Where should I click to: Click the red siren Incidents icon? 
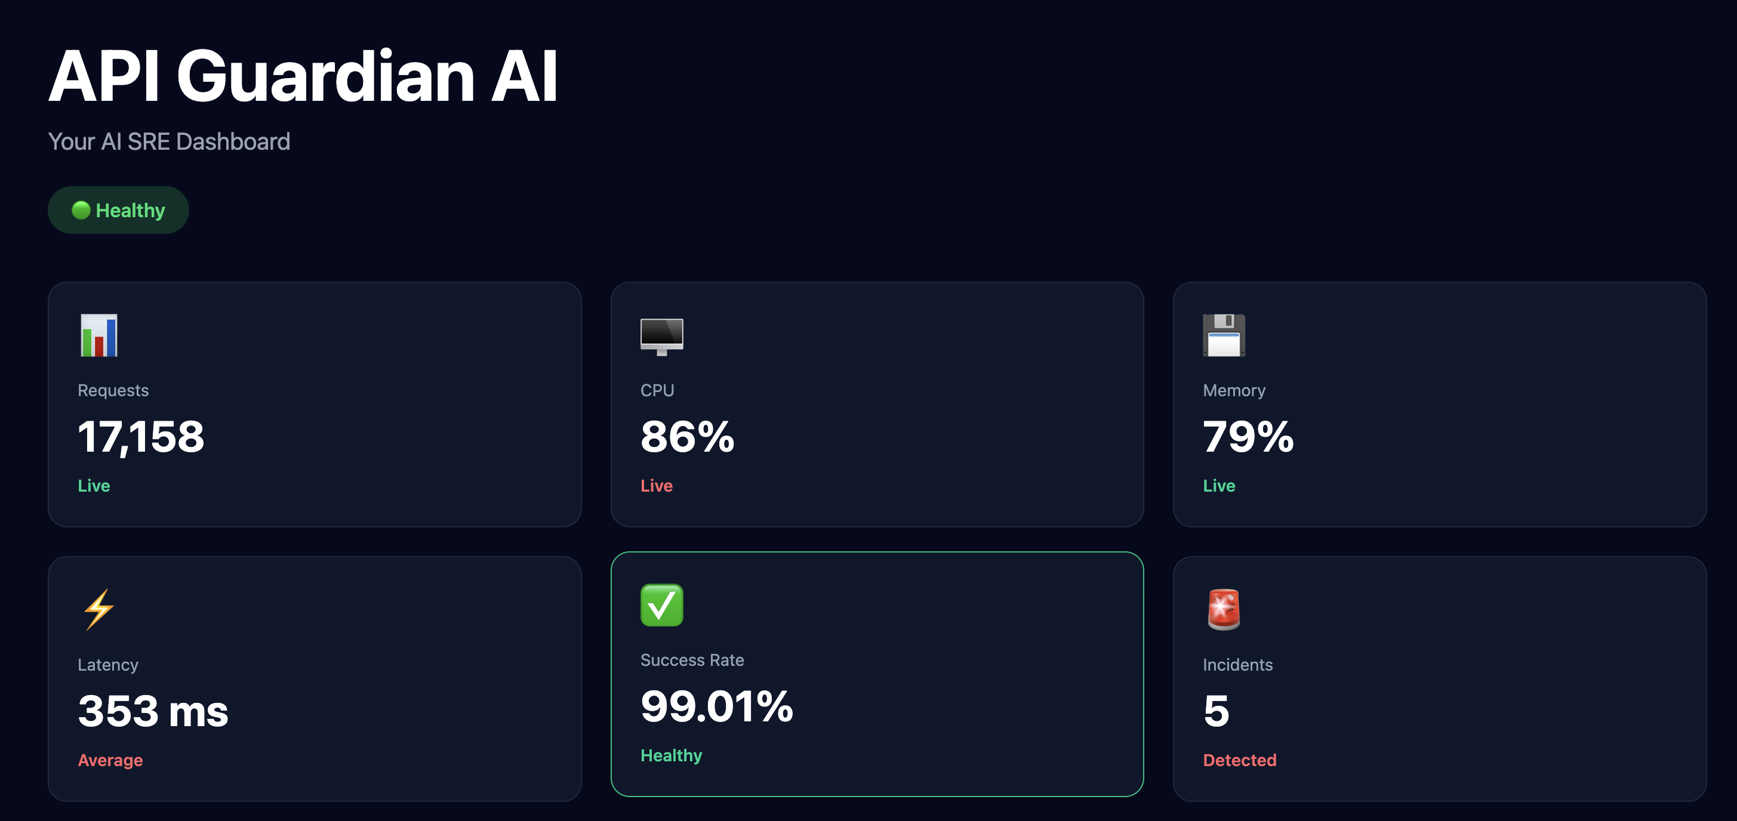(x=1224, y=609)
